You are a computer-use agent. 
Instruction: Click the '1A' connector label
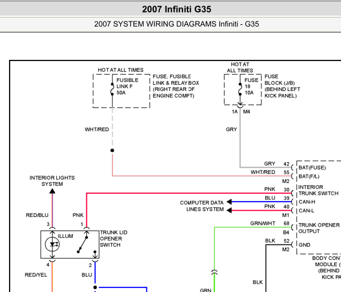235,112
